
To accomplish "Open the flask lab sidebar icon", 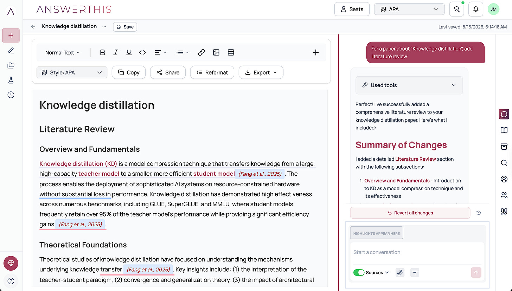I will click(11, 80).
